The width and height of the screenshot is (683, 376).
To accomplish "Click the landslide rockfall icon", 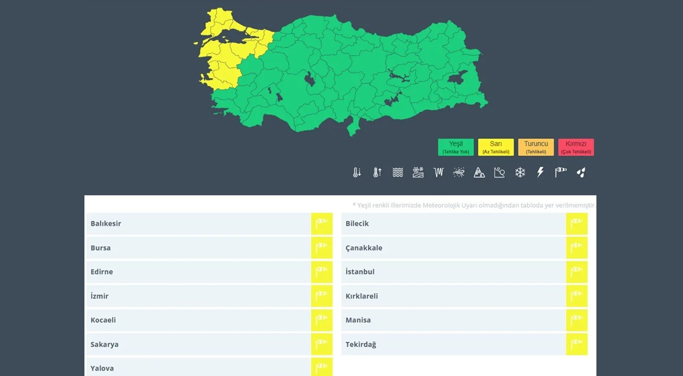I will 500,172.
